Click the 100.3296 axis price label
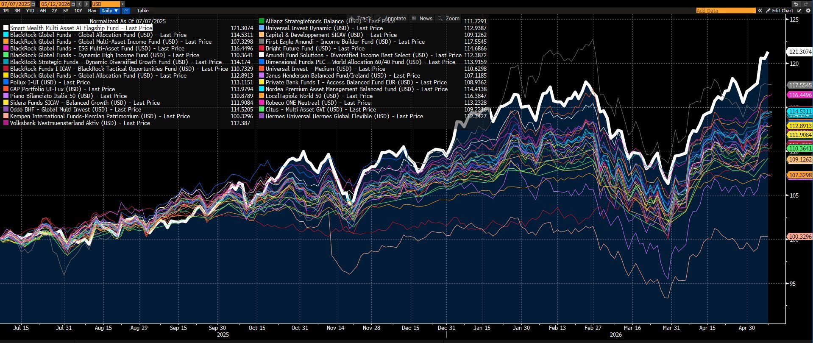 click(799, 237)
